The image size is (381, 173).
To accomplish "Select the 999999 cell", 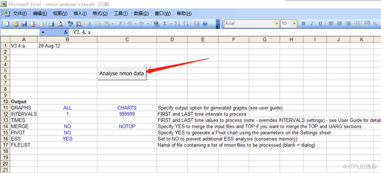I will pyautogui.click(x=127, y=114).
